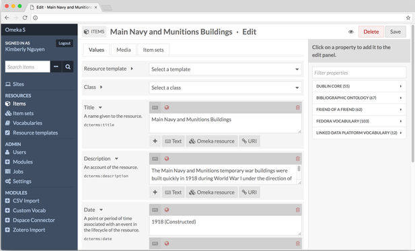Set language on Title value globe icon
This screenshot has width=415, height=251.
coord(167,108)
